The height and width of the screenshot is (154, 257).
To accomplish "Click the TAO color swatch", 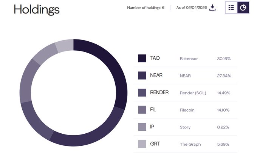I will click(x=142, y=58).
